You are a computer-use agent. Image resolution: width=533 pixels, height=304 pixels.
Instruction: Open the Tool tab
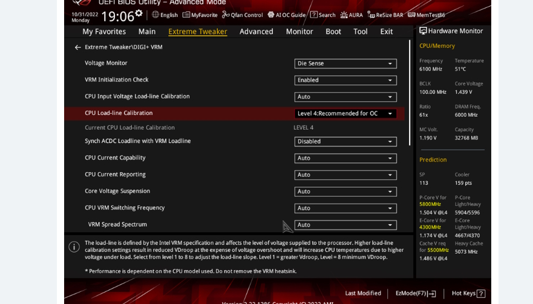(361, 31)
